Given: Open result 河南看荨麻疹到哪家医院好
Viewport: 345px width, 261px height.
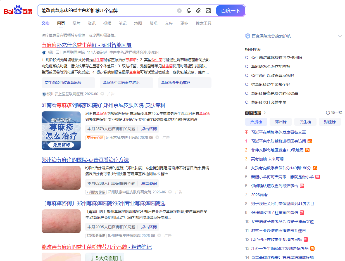Looking at the screenshot, I should 103,105.
